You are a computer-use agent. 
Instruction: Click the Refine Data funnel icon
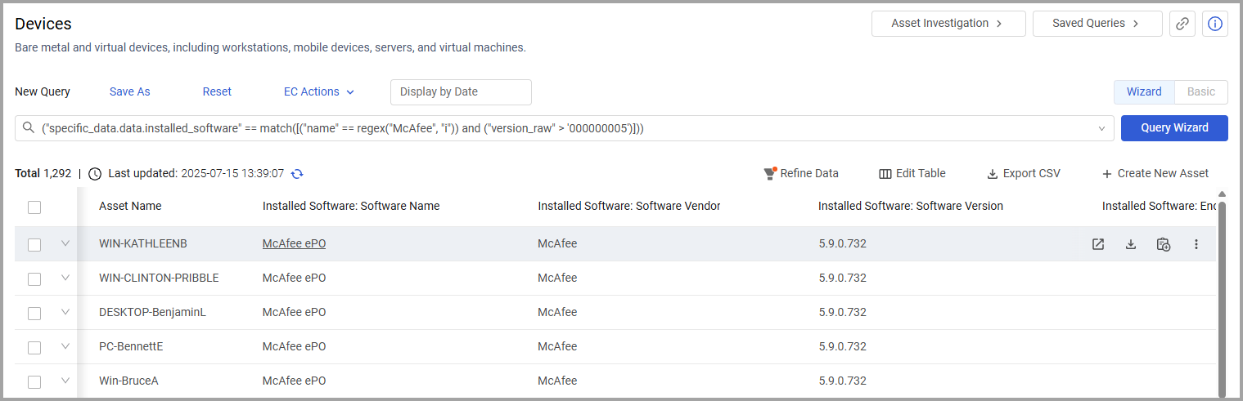pos(769,173)
